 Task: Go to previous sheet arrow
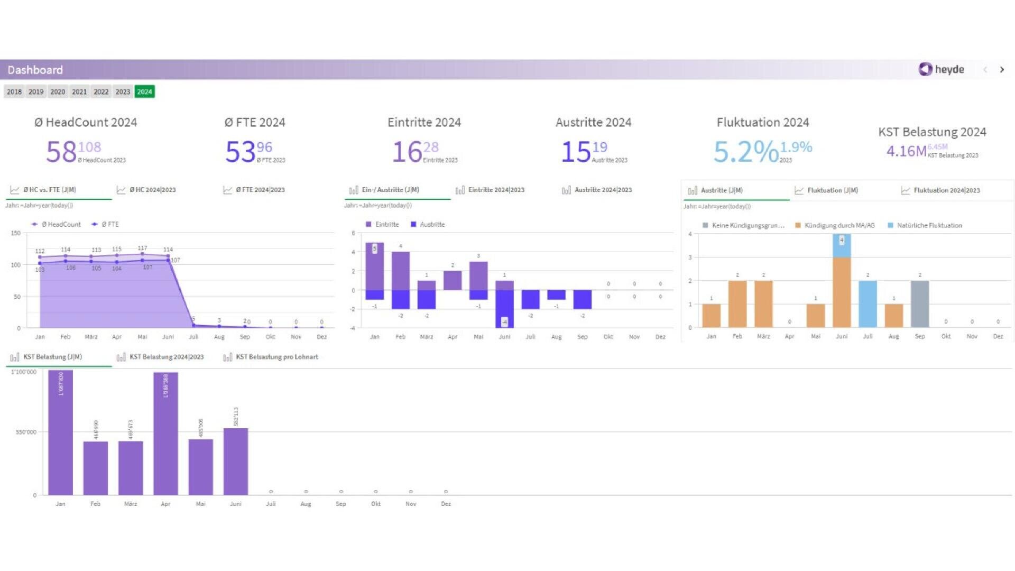[x=985, y=70]
